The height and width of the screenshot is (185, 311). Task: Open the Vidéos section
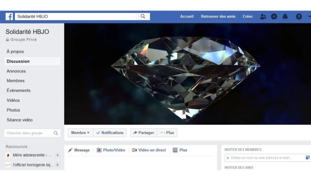coord(13,100)
